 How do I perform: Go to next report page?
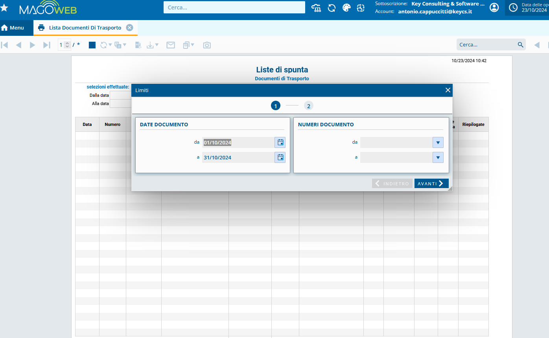[33, 45]
